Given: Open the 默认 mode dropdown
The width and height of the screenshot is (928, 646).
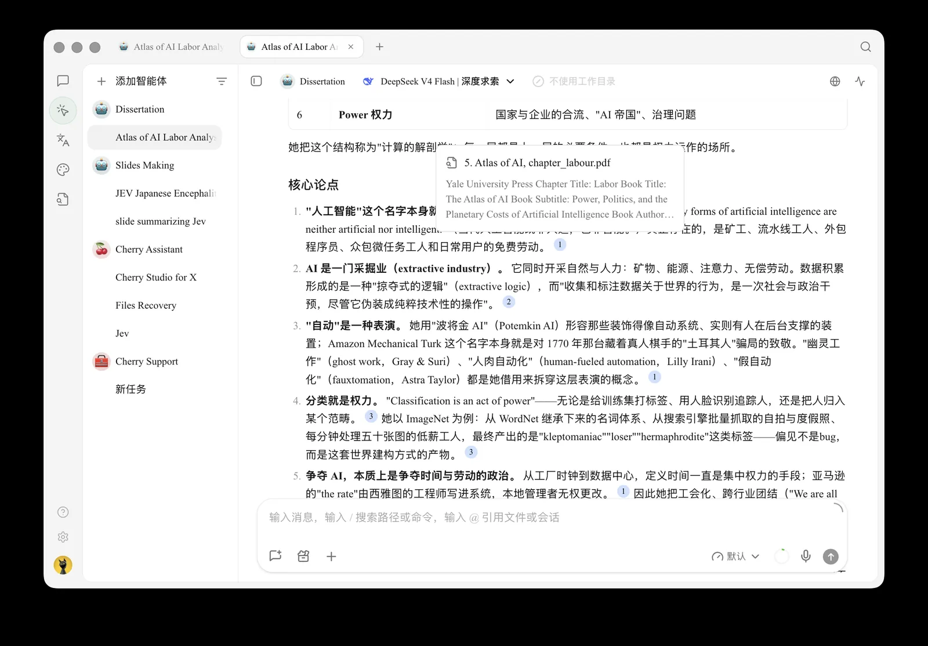Looking at the screenshot, I should click(735, 556).
